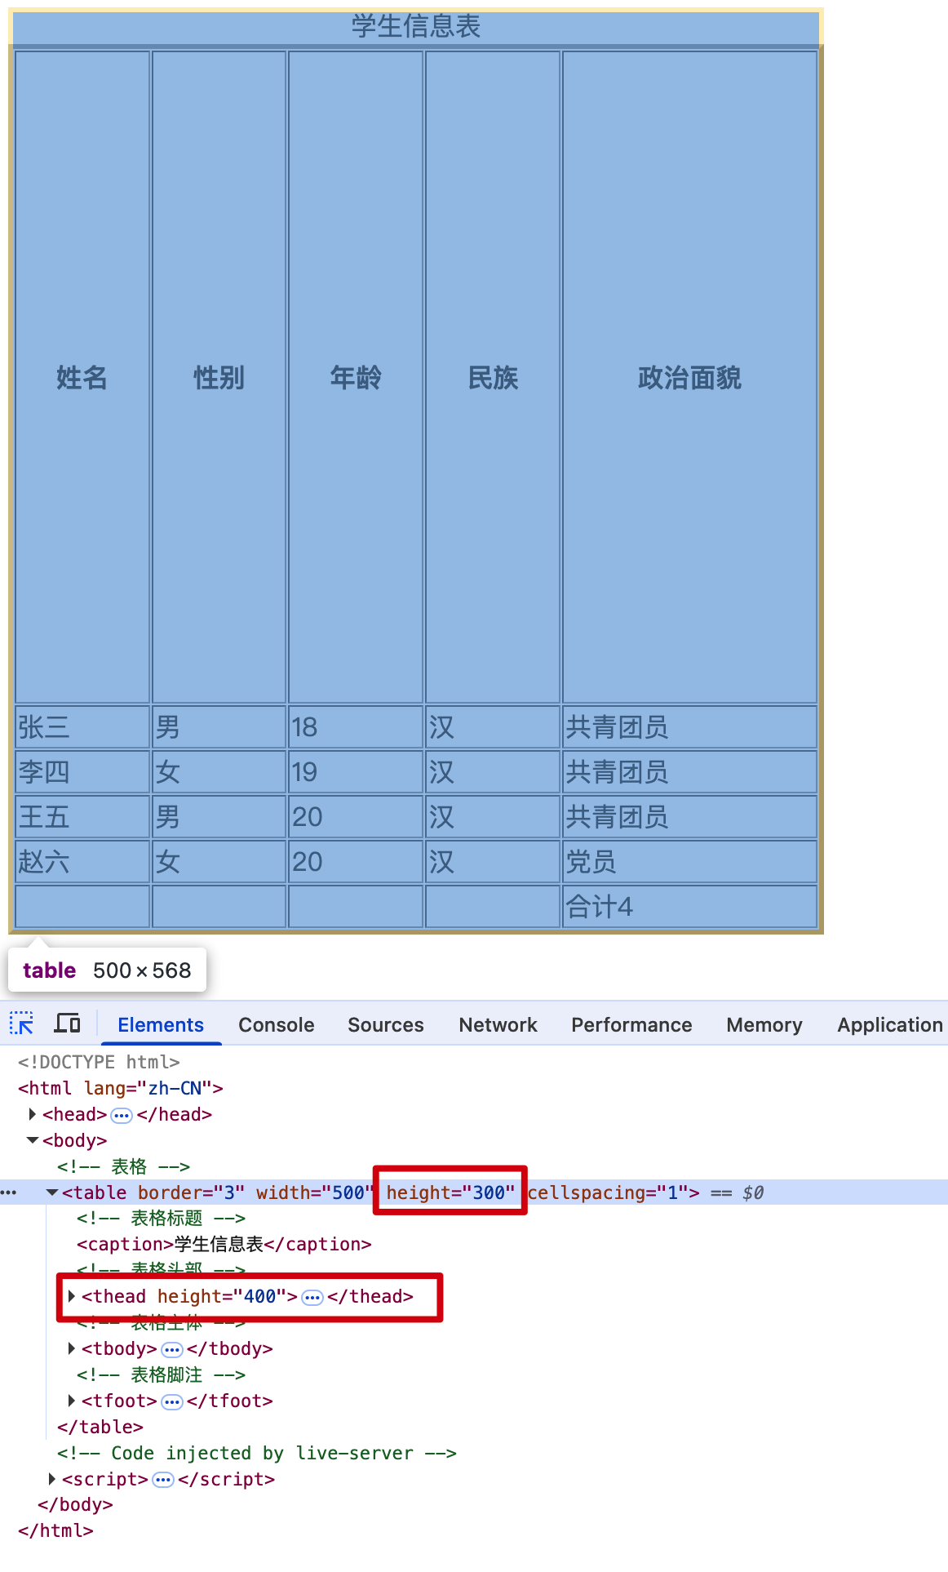Select the closing </html> tag line

55,1530
